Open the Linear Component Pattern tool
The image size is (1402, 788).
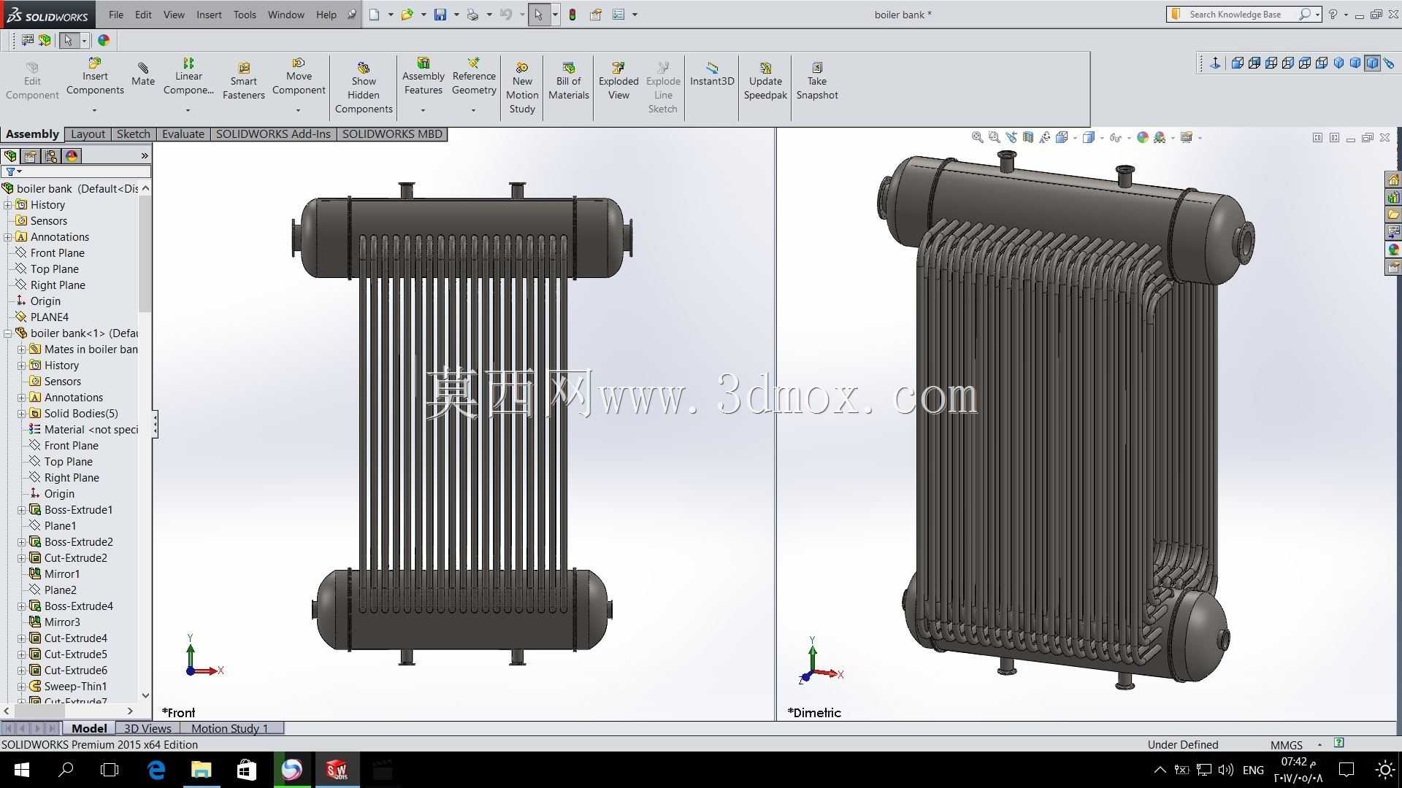click(x=188, y=76)
